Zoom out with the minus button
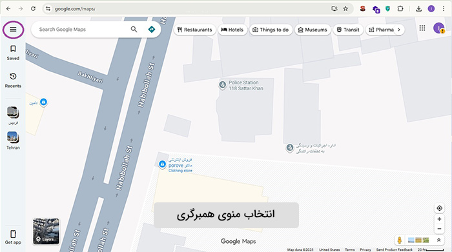Image resolution: width=452 pixels, height=252 pixels. [439, 229]
